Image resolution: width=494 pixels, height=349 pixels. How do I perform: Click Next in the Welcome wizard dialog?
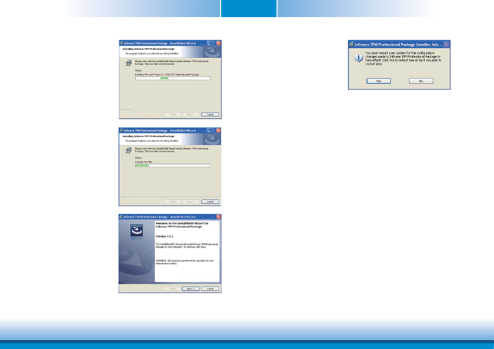pos(191,288)
